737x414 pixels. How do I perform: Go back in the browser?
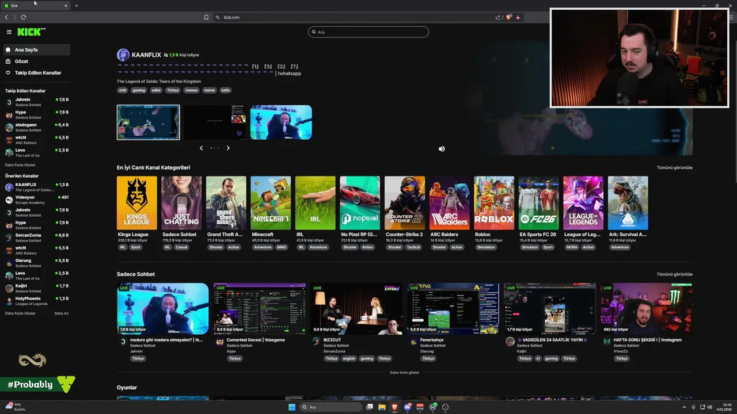[6, 17]
